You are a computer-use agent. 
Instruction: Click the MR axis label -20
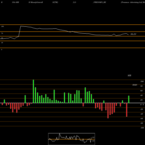tap(142, 109)
